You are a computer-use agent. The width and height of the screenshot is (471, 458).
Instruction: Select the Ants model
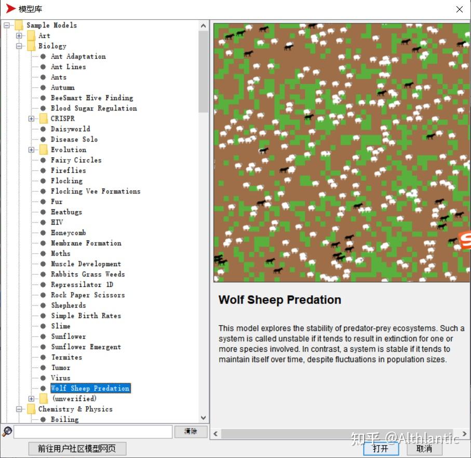pyautogui.click(x=59, y=77)
